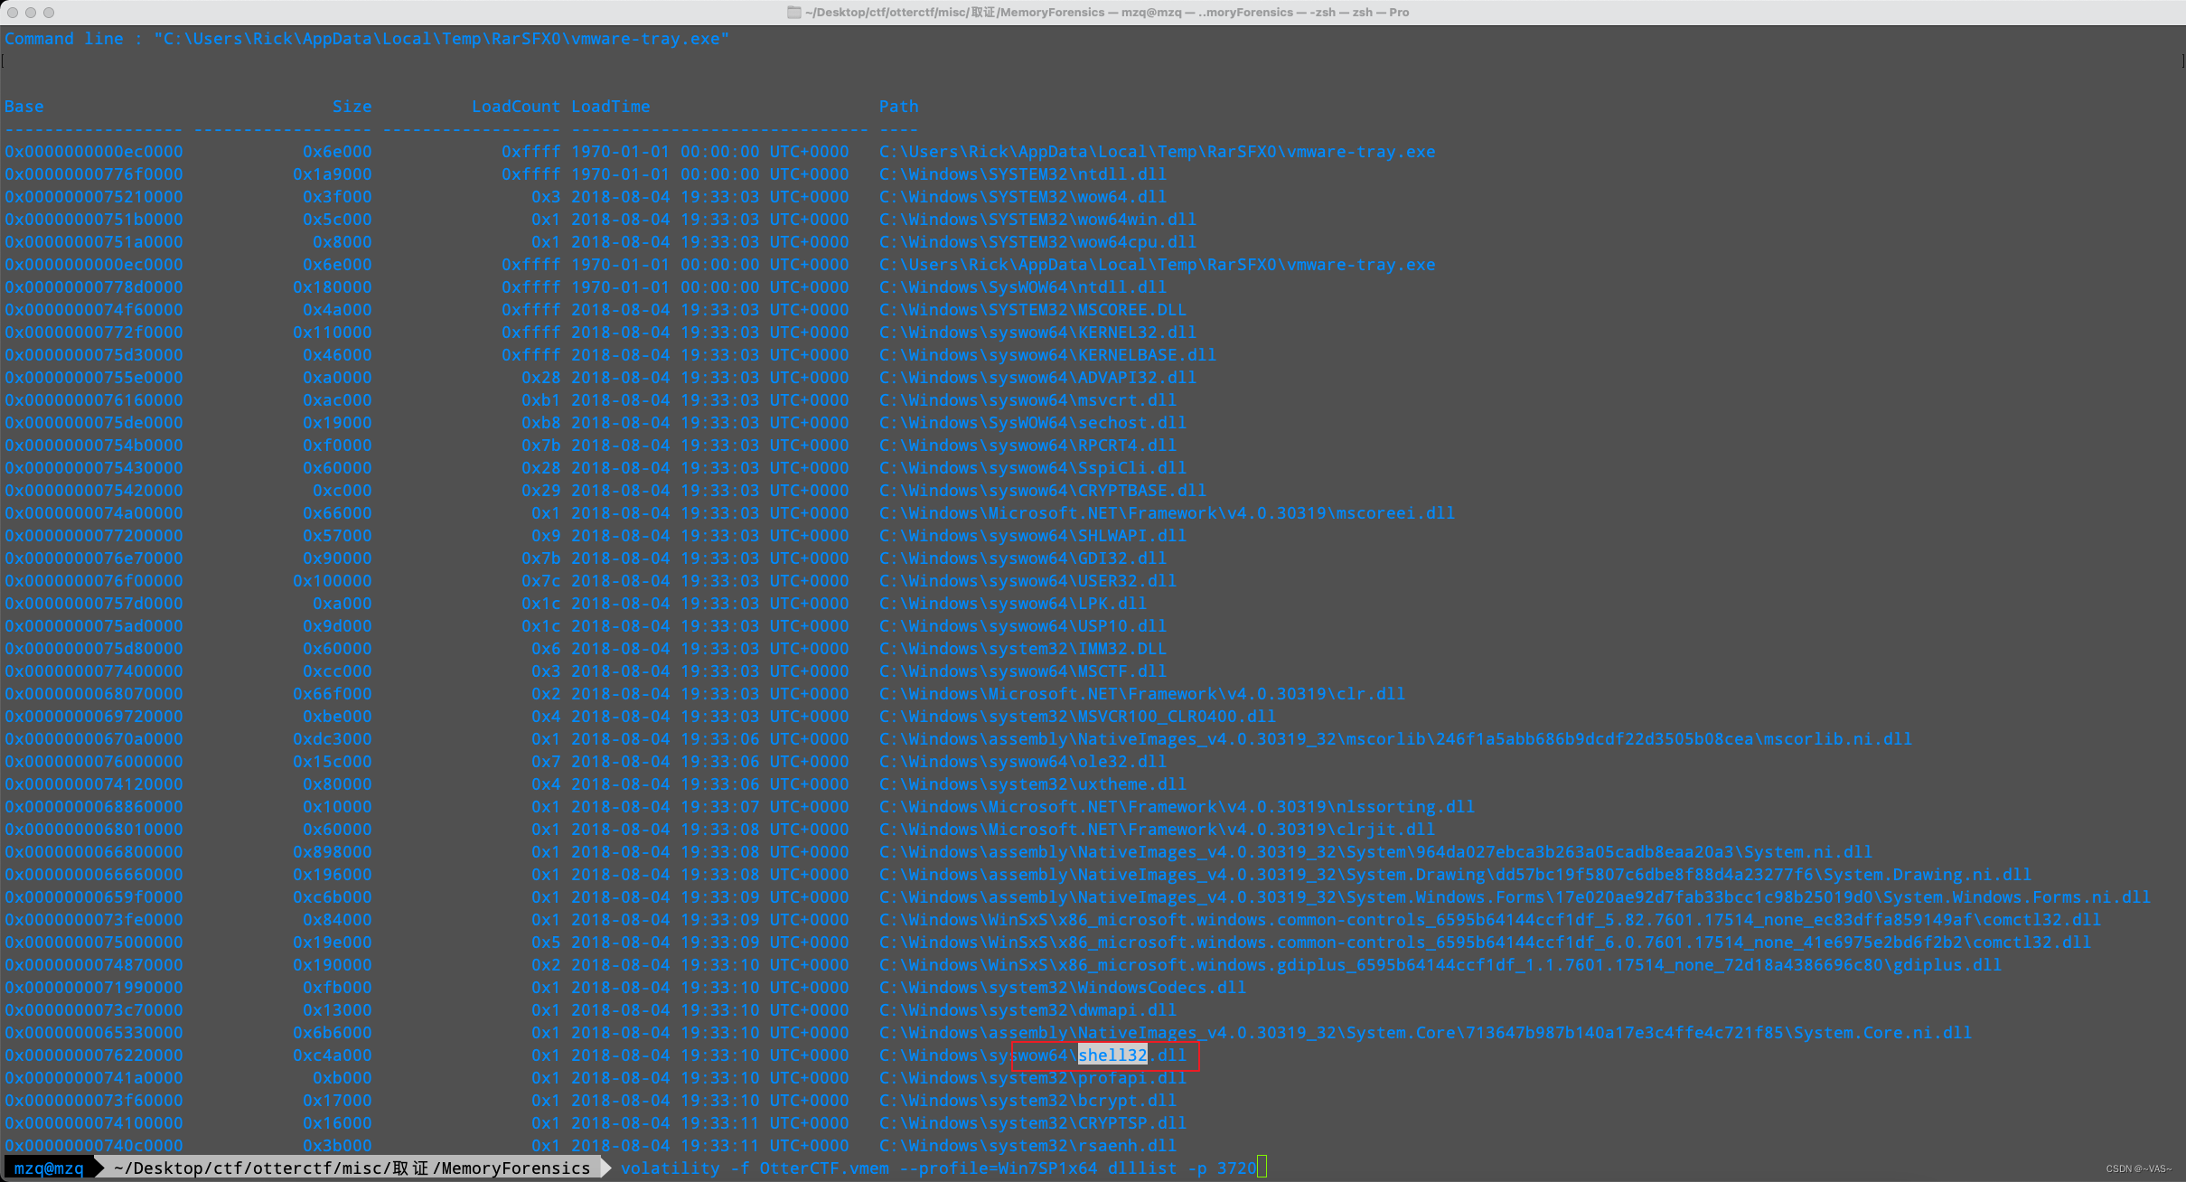Select the Path column header

(897, 106)
